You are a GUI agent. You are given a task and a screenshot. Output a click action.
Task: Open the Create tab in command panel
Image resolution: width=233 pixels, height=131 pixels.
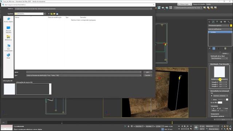pos(209,22)
